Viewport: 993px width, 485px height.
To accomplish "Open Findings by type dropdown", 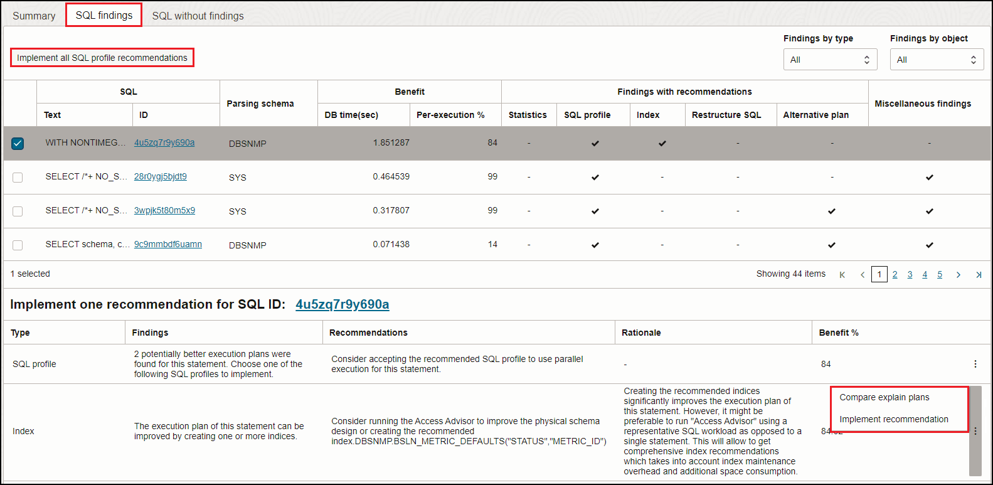I will pyautogui.click(x=830, y=60).
